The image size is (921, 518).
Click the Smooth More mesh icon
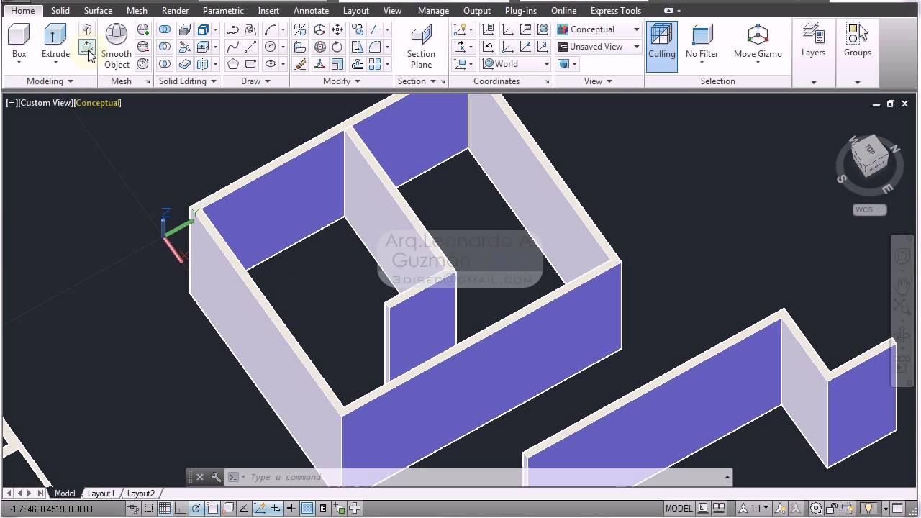point(143,29)
